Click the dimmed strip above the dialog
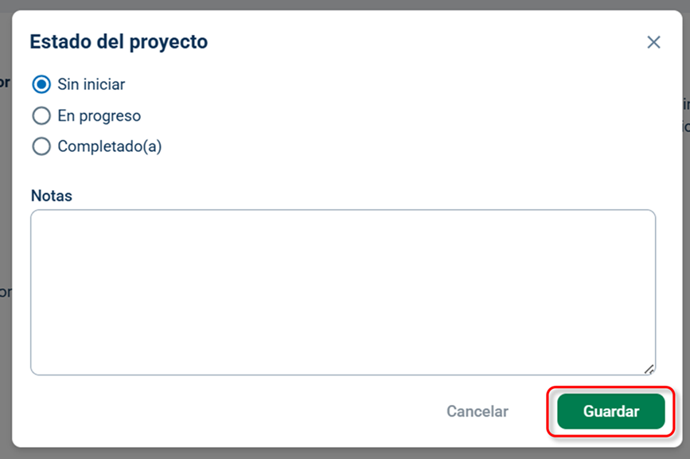This screenshot has height=459, width=690. tap(345, 5)
